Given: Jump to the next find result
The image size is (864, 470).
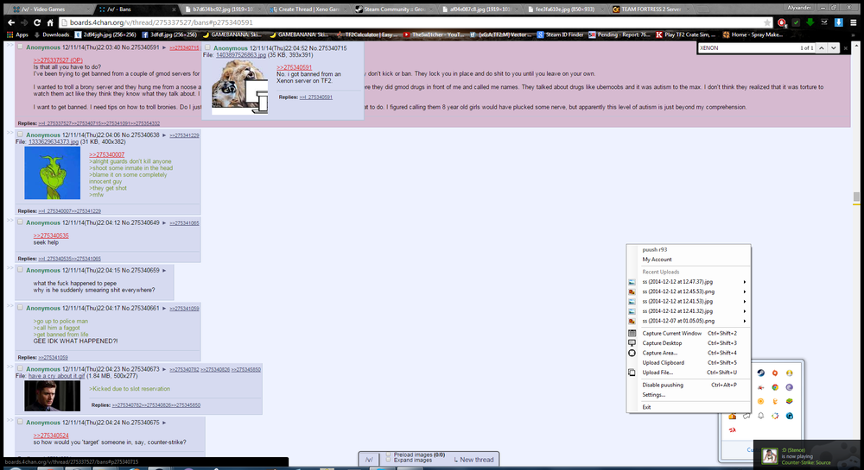Looking at the screenshot, I should pos(833,47).
